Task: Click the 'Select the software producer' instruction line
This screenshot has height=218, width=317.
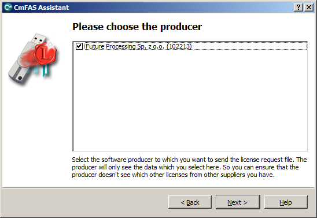Action: point(189,160)
